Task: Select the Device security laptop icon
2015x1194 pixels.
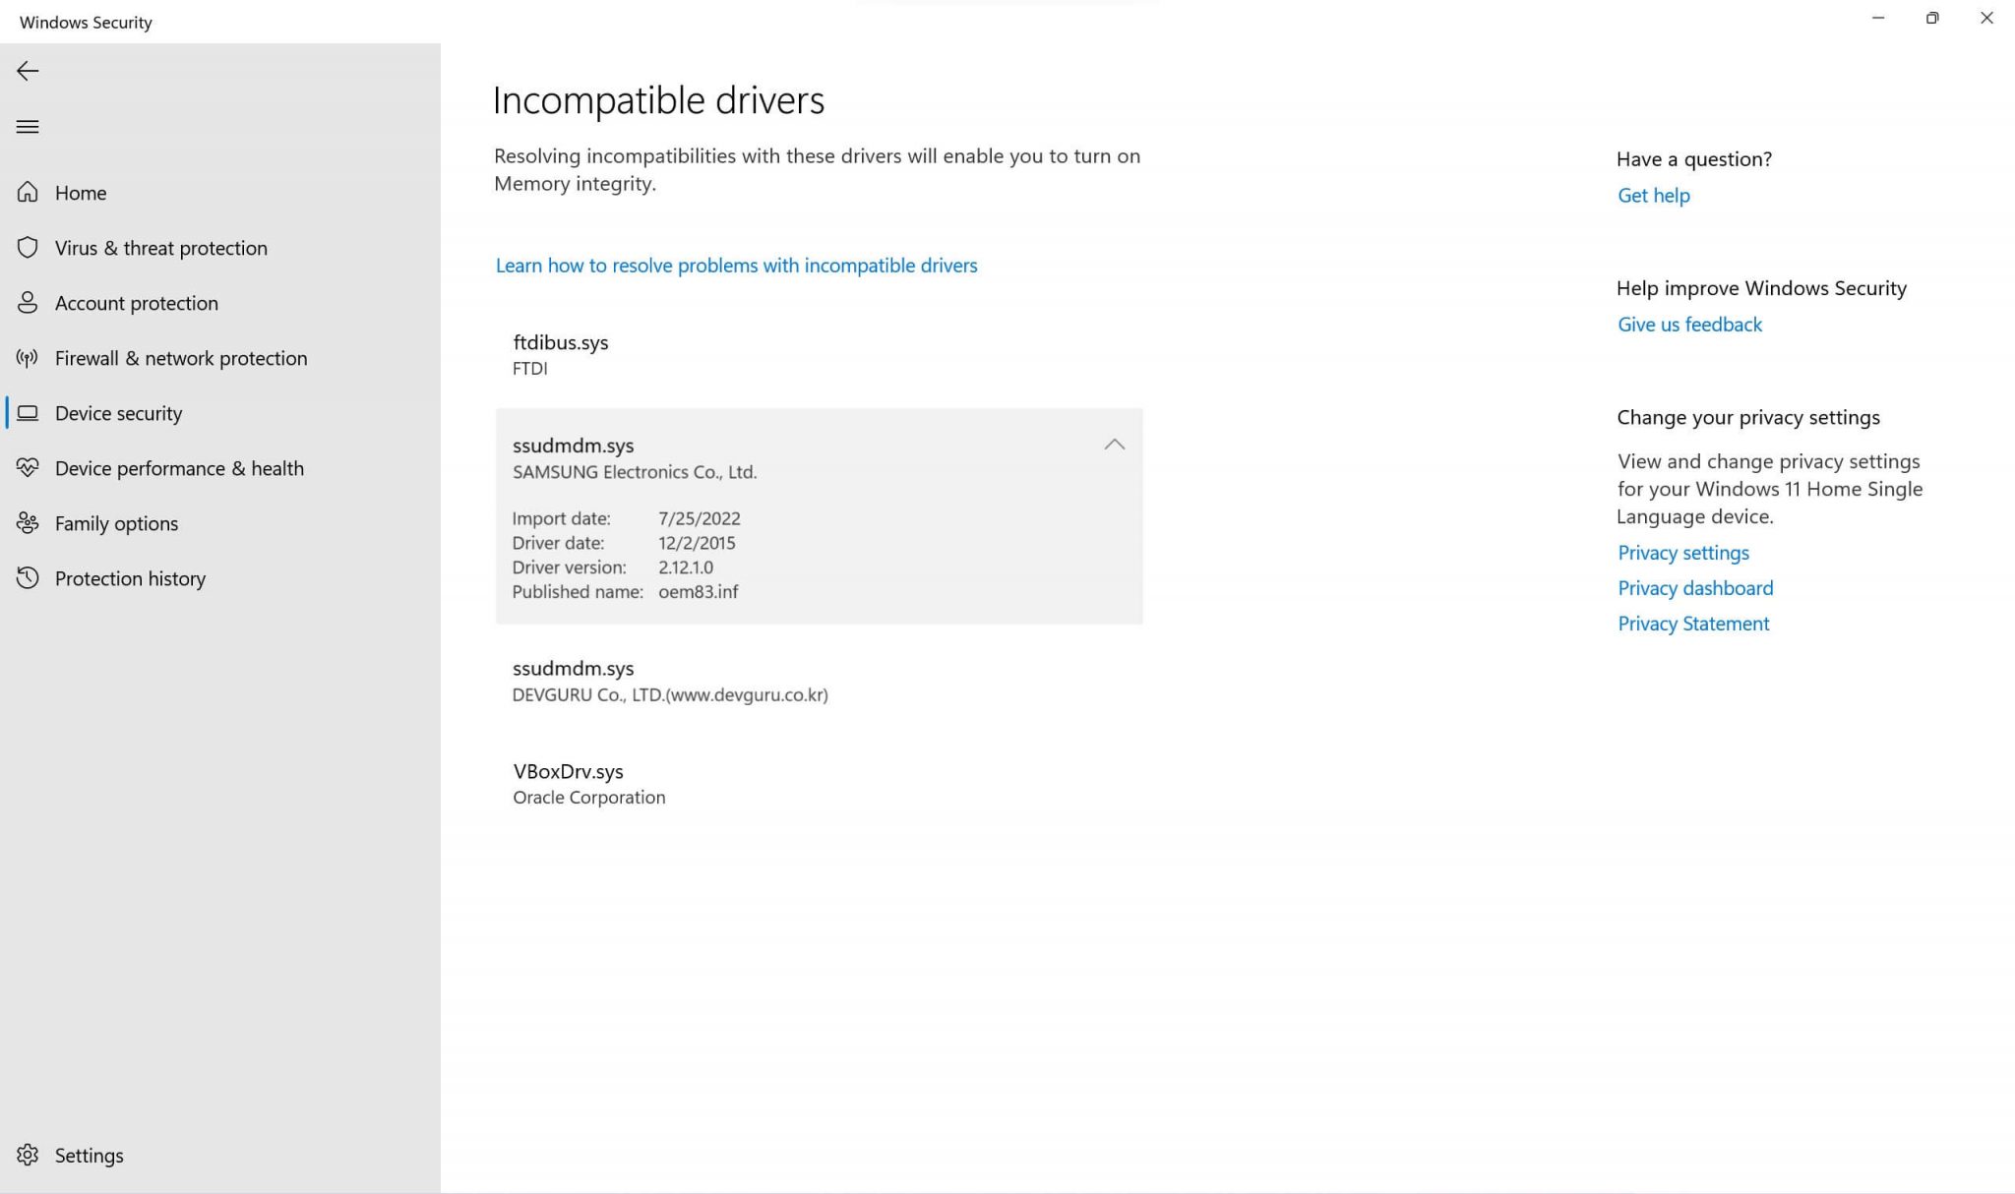Action: [28, 413]
